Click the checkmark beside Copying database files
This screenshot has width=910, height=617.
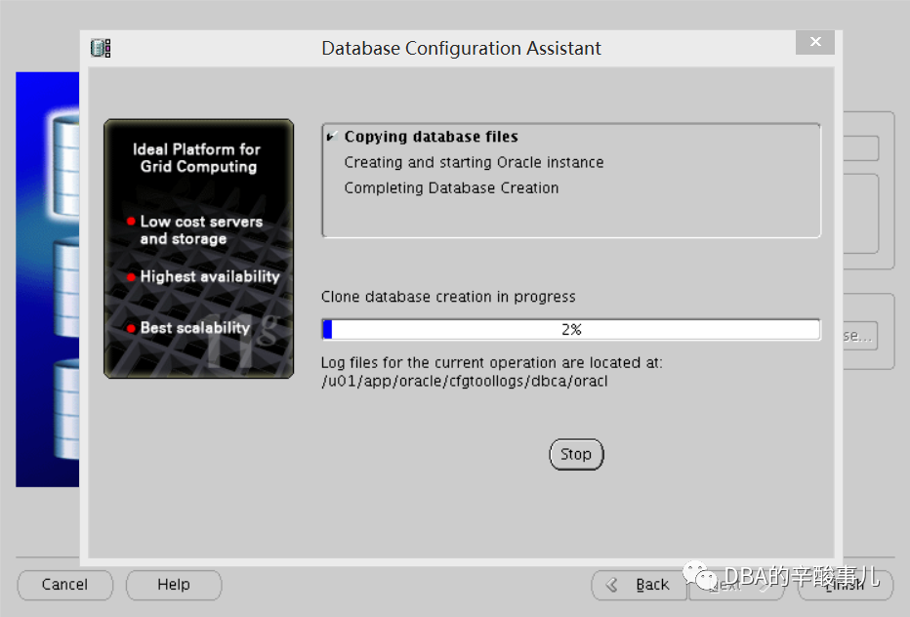[x=332, y=137]
